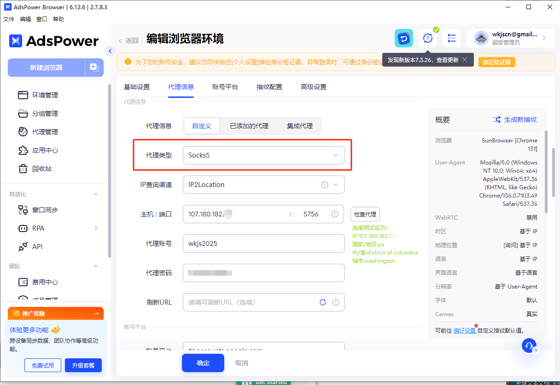
Task: Switch to the 指纹配置 tab
Action: [x=269, y=87]
